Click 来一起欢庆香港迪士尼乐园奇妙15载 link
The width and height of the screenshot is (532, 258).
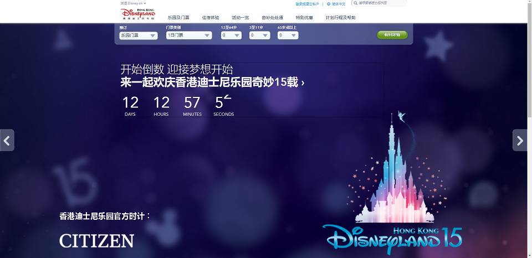[212, 82]
